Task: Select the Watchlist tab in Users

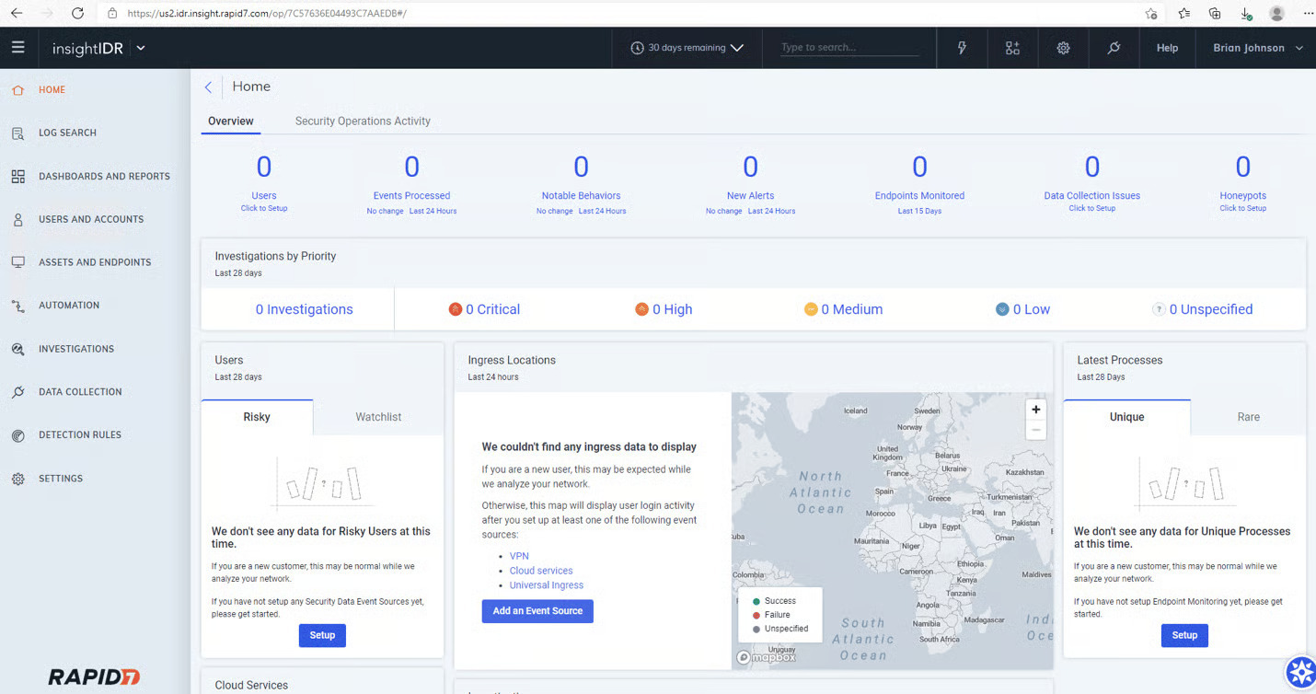Action: [378, 417]
